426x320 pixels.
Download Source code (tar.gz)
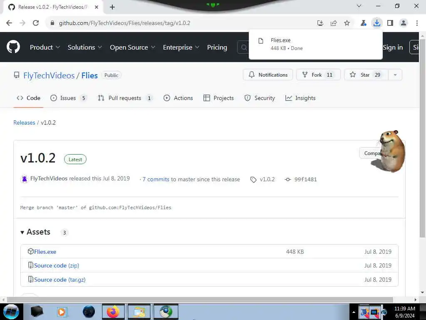click(x=60, y=280)
